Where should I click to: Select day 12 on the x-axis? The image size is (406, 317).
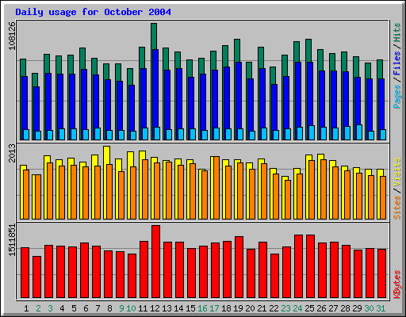point(155,308)
